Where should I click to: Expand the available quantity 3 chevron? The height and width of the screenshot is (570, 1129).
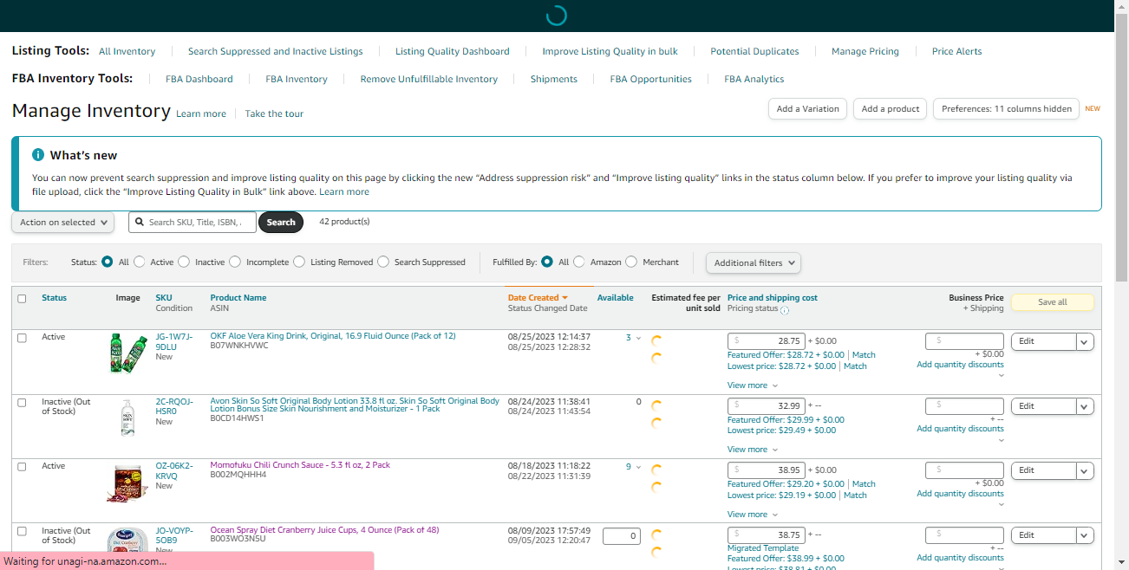pyautogui.click(x=639, y=338)
